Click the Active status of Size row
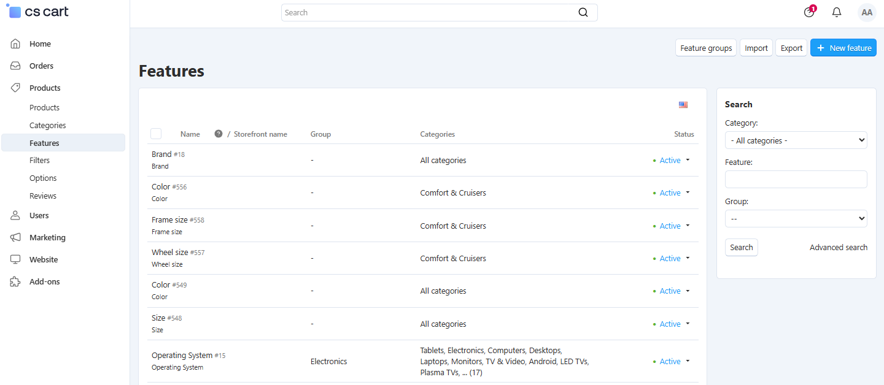884x385 pixels. click(x=670, y=324)
